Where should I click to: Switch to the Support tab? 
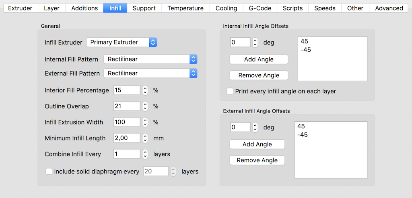[144, 8]
